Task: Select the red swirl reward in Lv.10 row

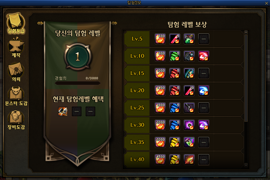Action: (x=203, y=56)
